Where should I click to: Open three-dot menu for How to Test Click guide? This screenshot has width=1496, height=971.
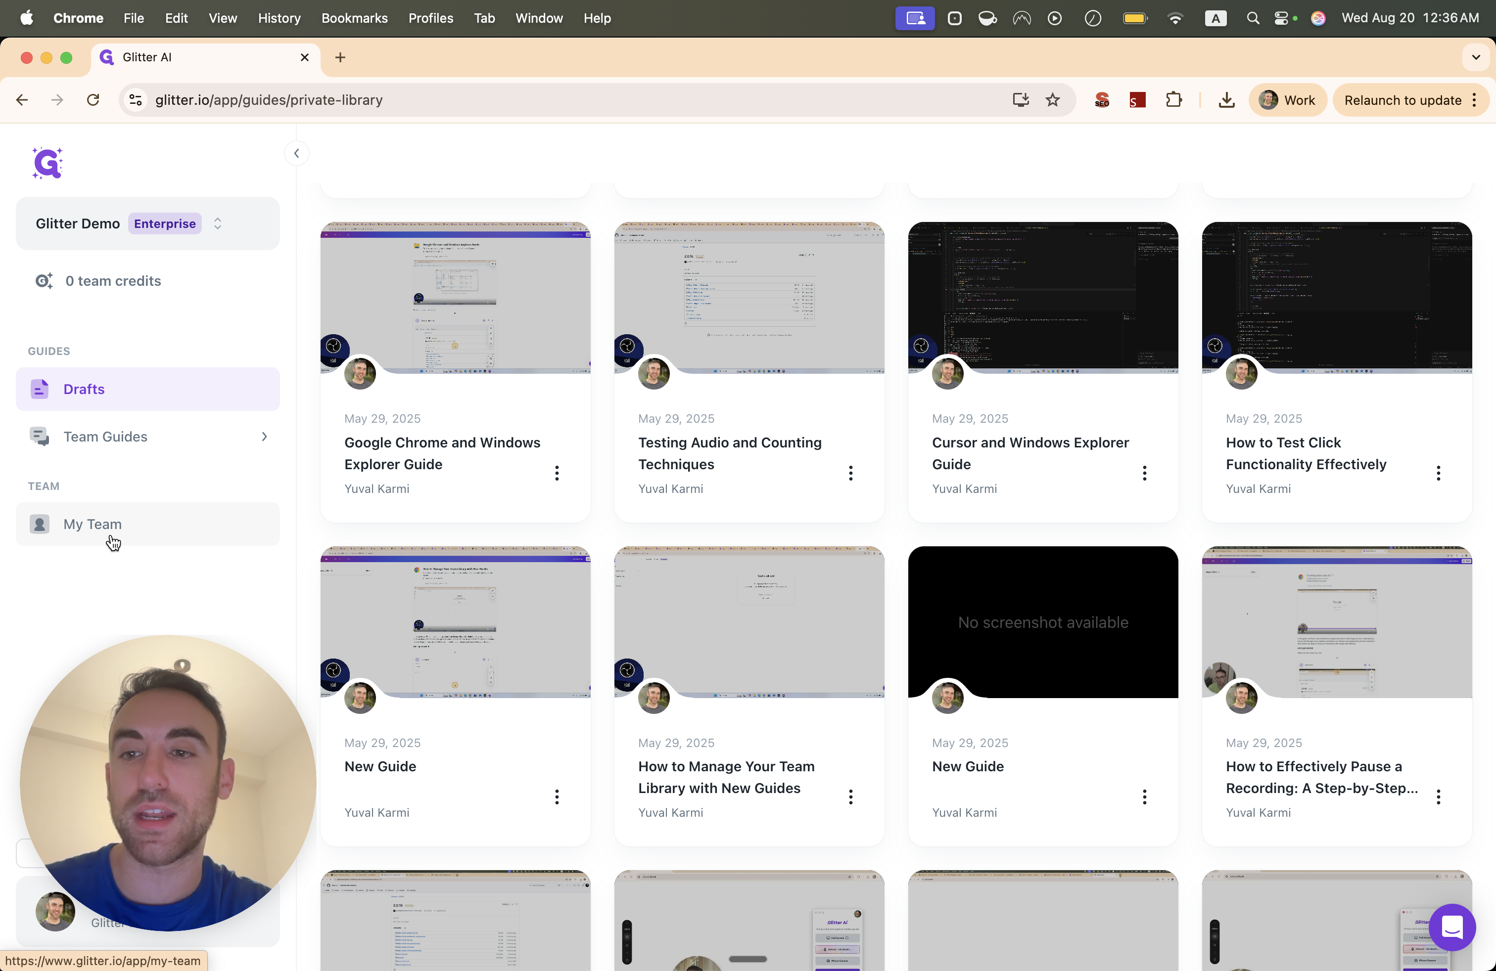[x=1438, y=473]
